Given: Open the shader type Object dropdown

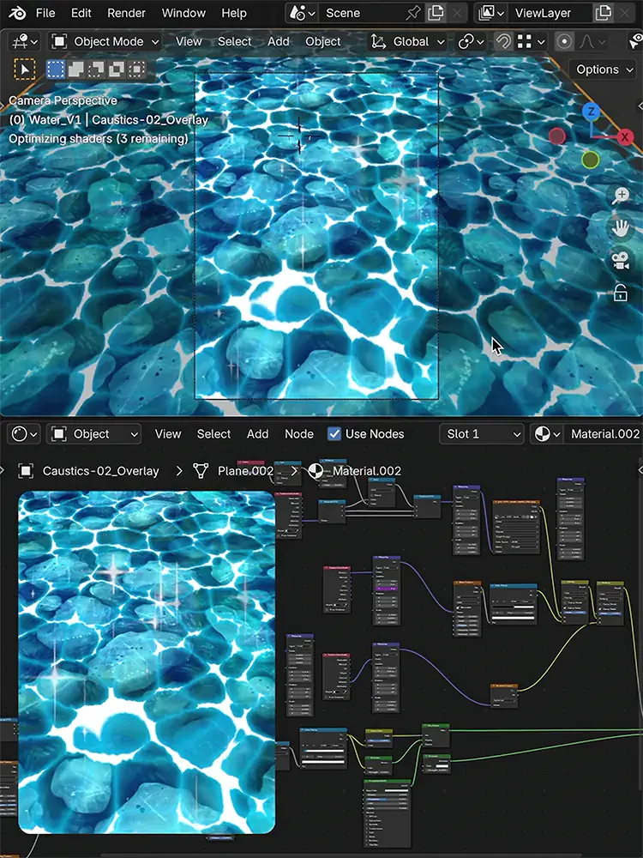Looking at the screenshot, I should point(93,434).
